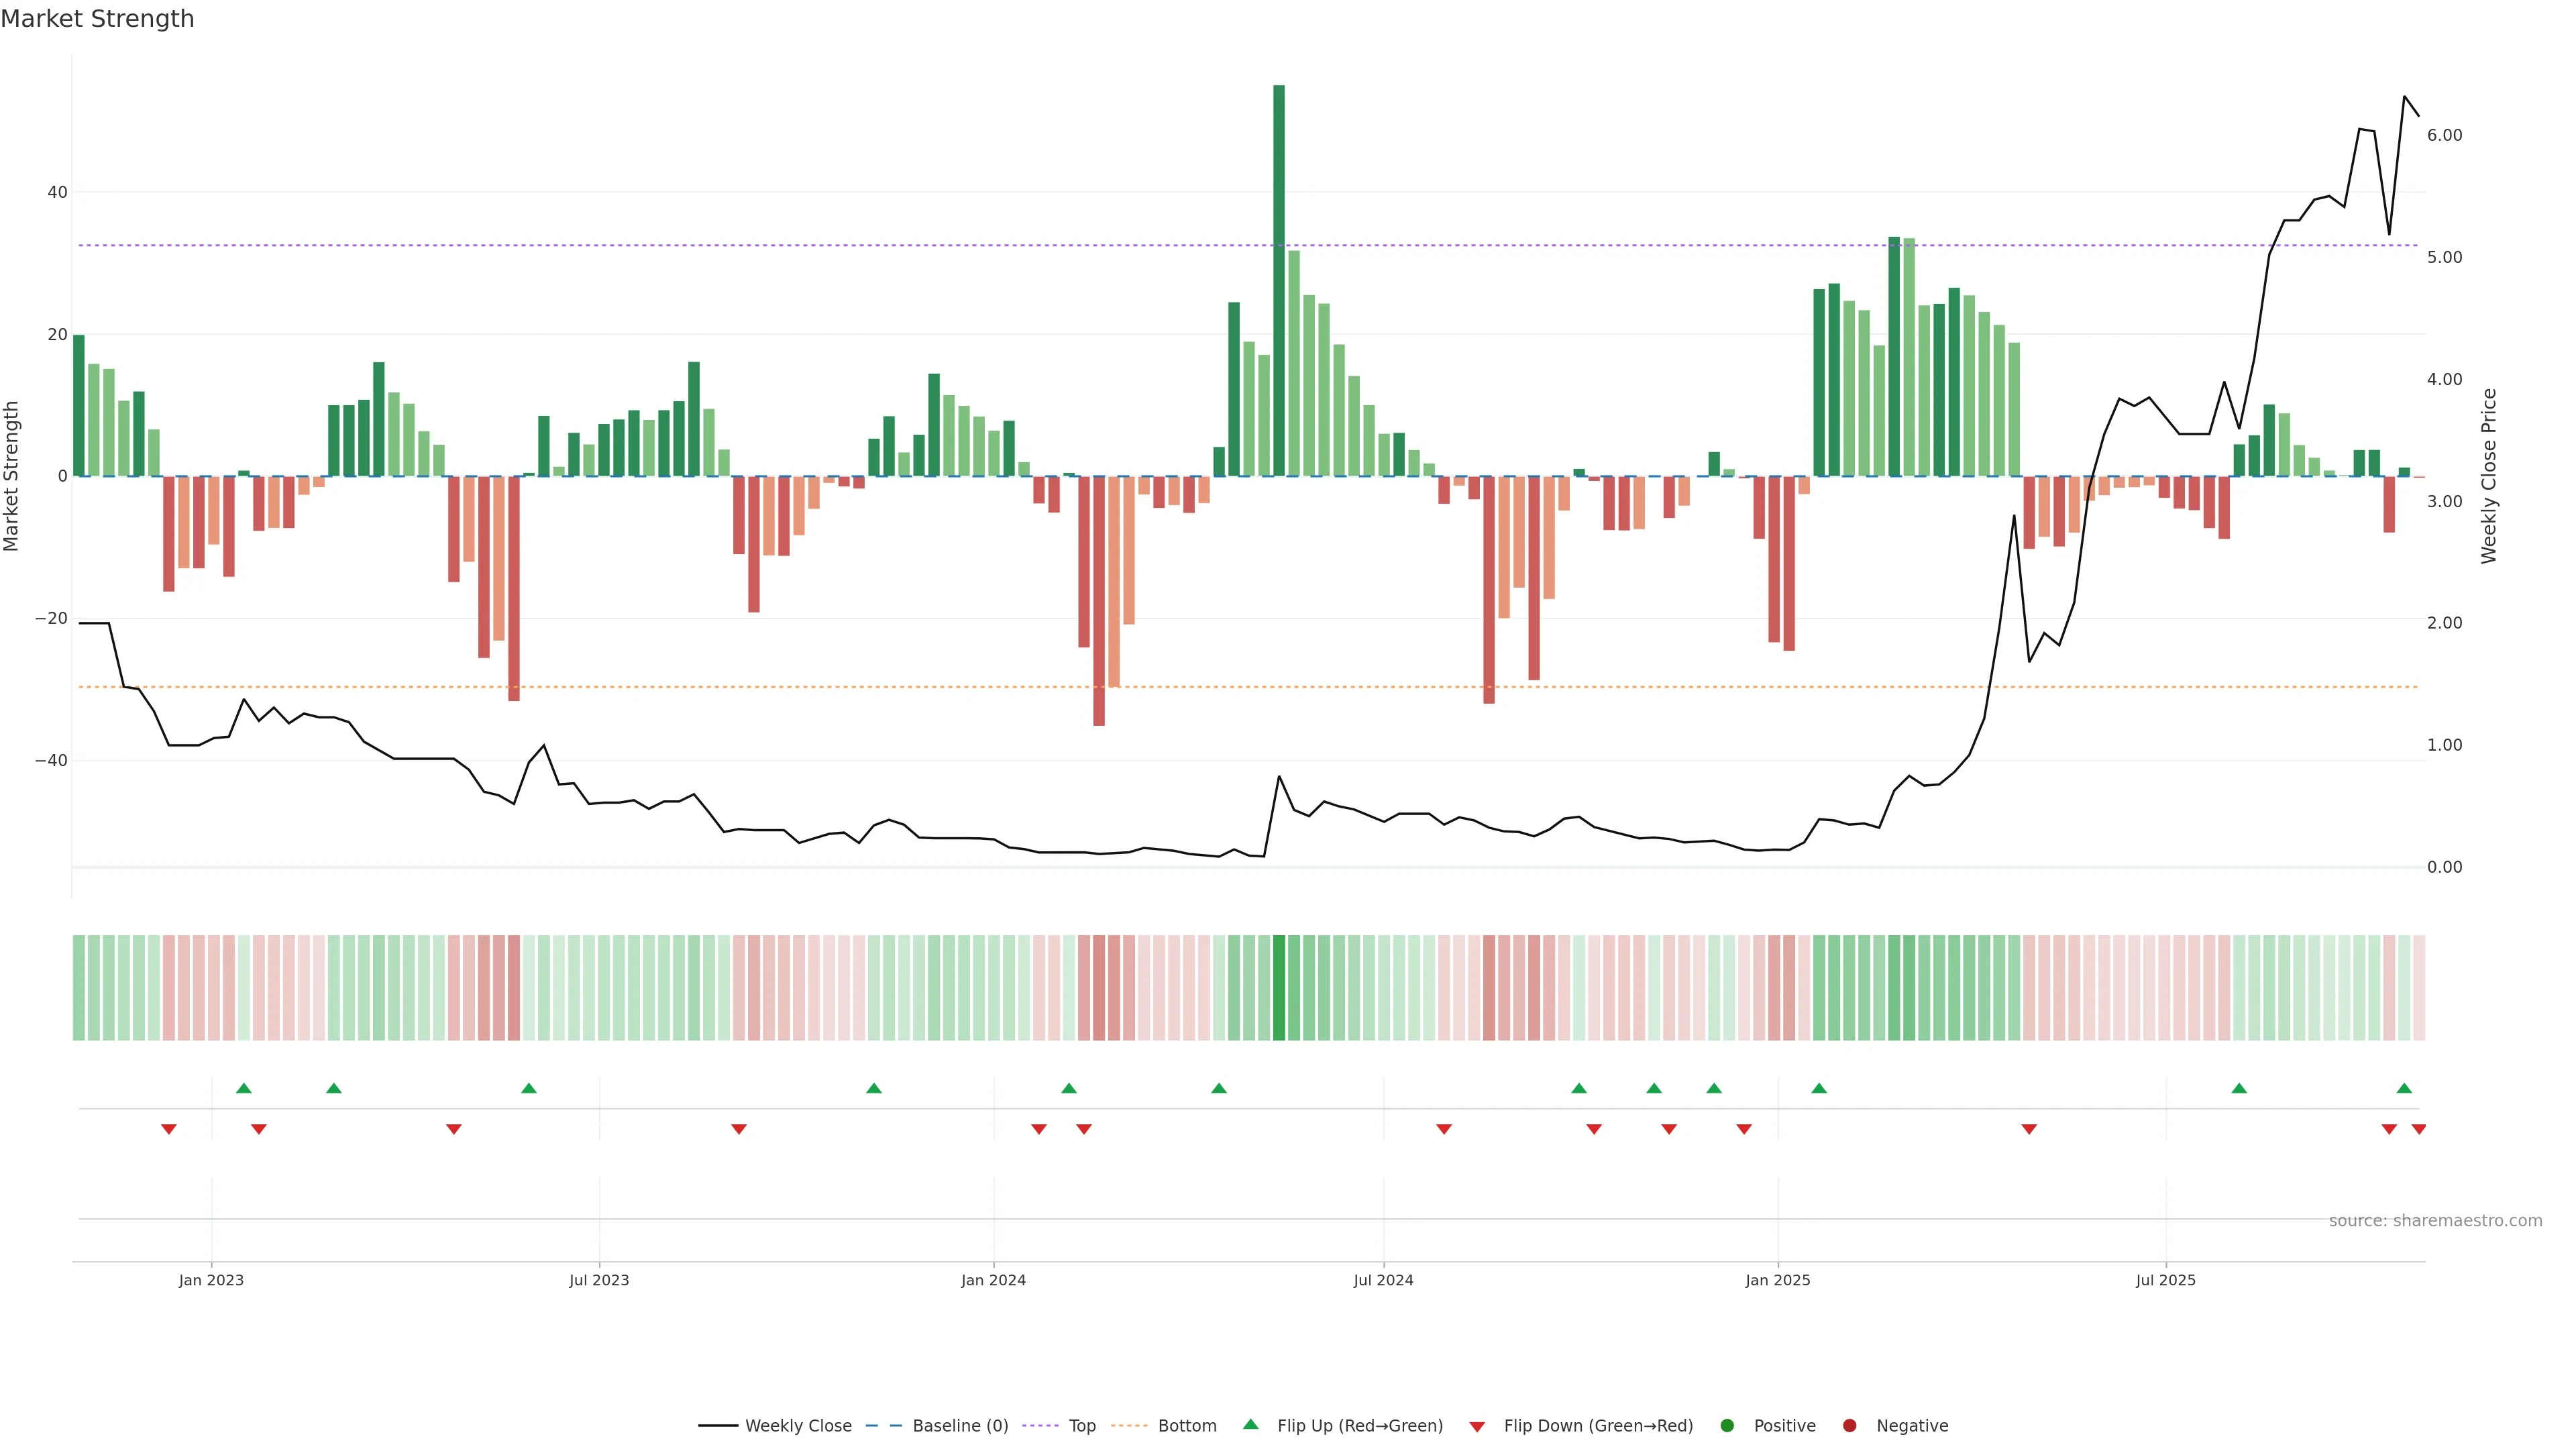Click the 6.00 right axis tick label
Screen dimensions: 2576x1449
(x=2444, y=135)
